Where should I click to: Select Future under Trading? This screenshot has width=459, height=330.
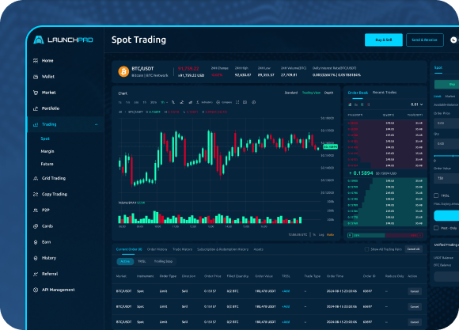(47, 164)
